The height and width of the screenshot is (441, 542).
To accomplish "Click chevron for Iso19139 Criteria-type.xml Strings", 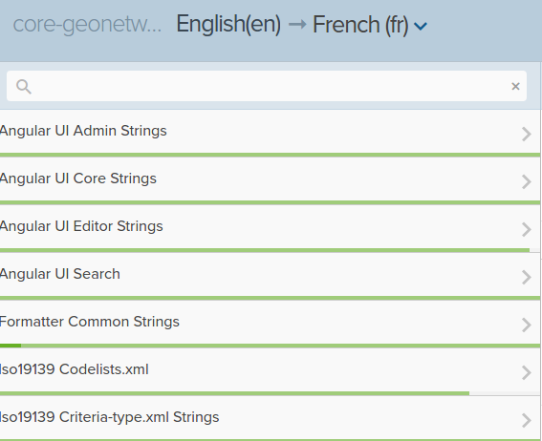I will click(526, 420).
